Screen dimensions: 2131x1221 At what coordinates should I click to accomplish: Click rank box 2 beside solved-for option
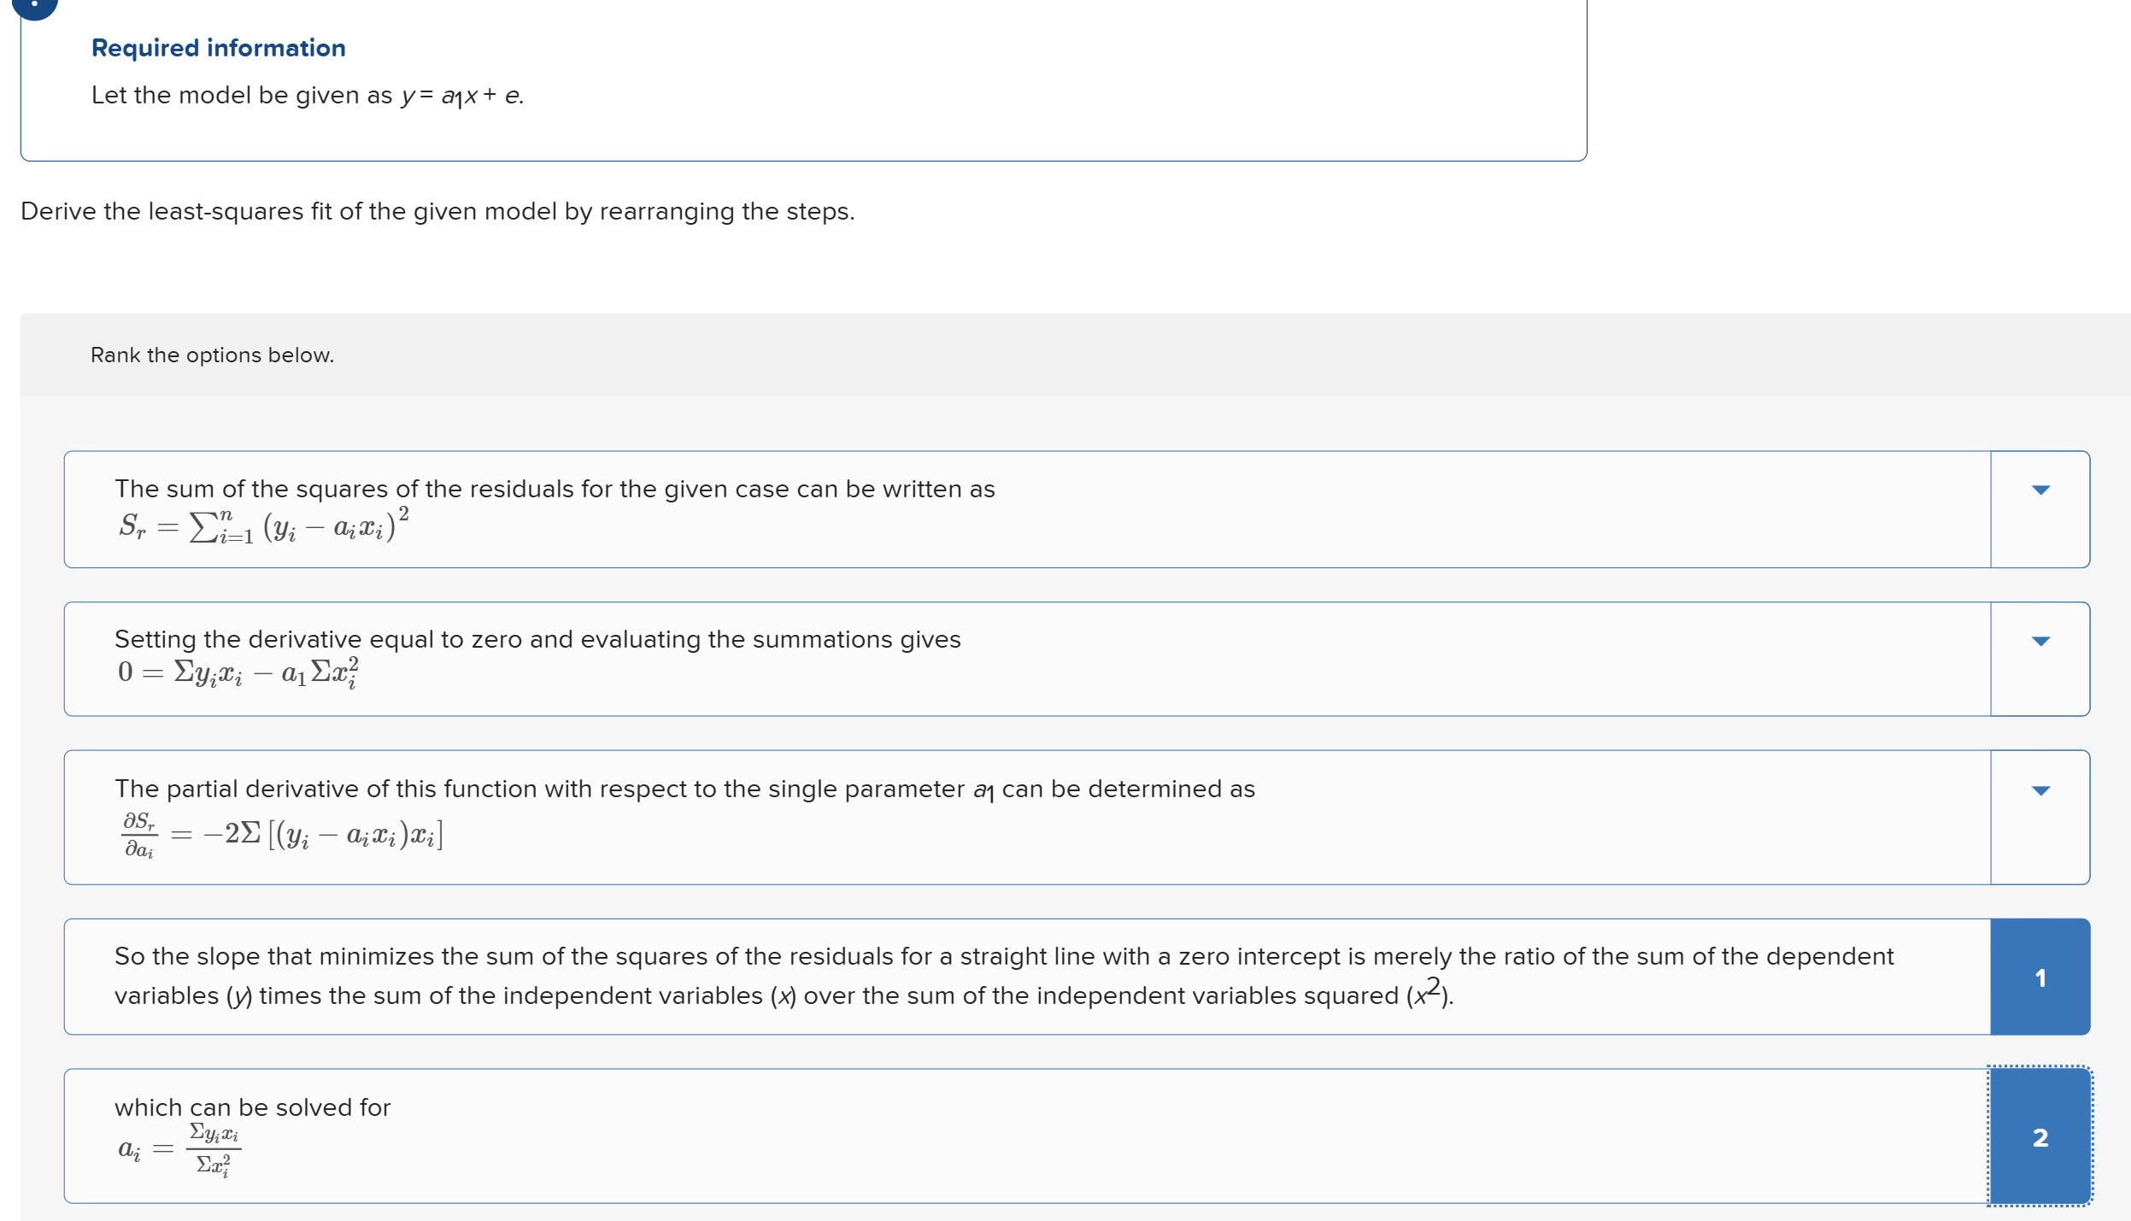click(2040, 1136)
